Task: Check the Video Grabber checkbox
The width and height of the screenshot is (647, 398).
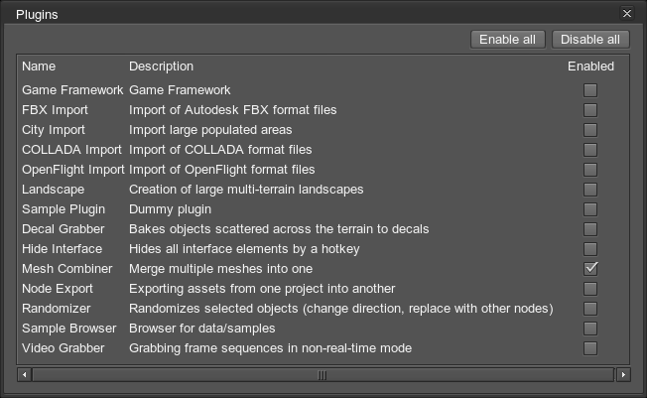Action: pos(590,348)
